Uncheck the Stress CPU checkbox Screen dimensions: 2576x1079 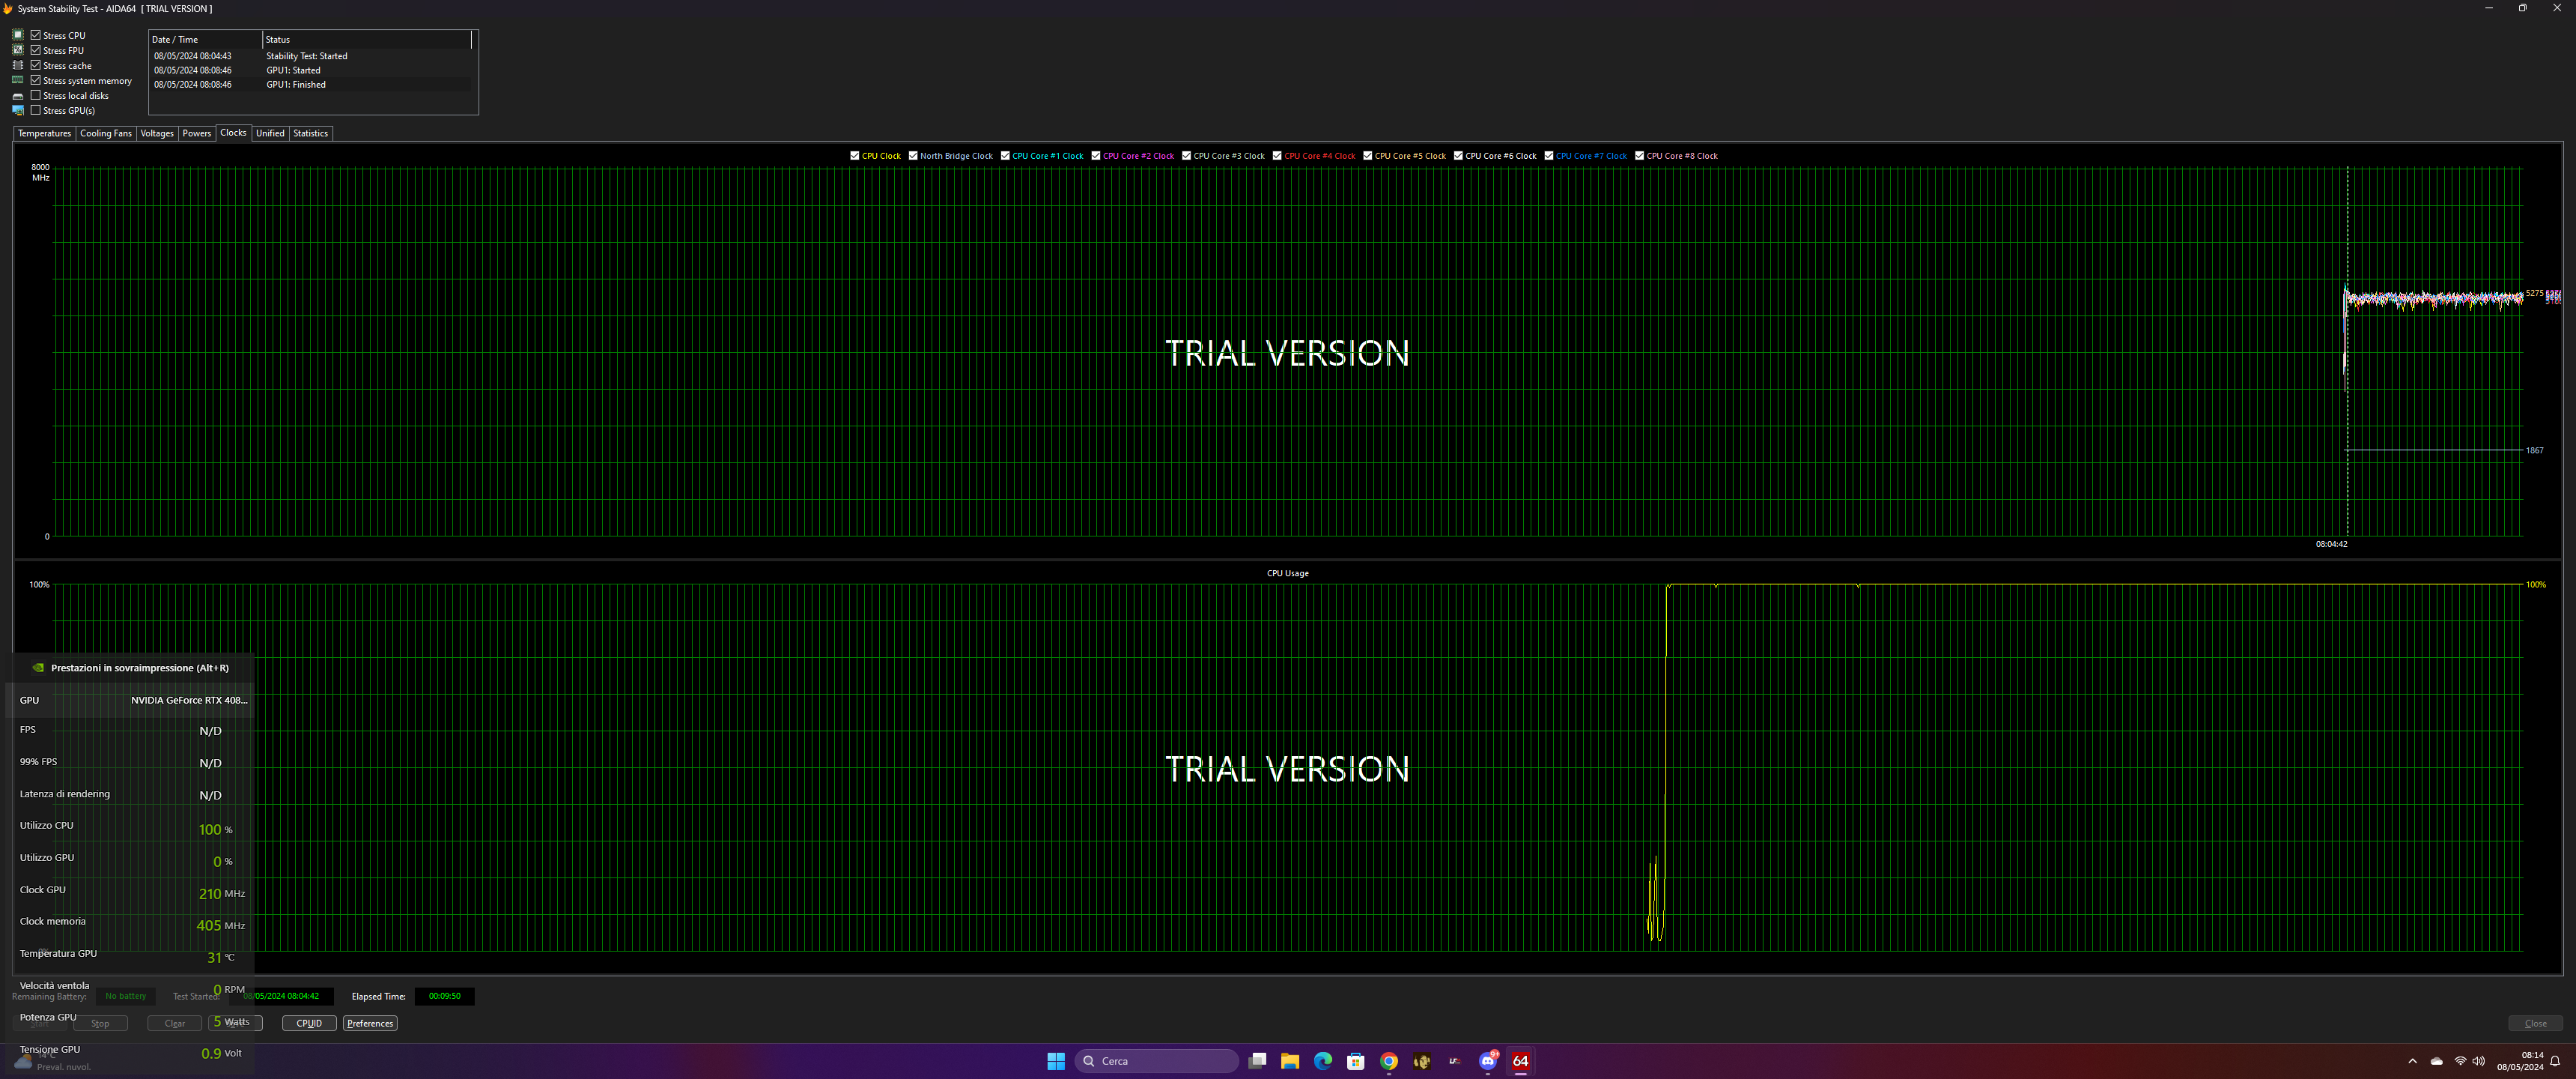(x=36, y=35)
